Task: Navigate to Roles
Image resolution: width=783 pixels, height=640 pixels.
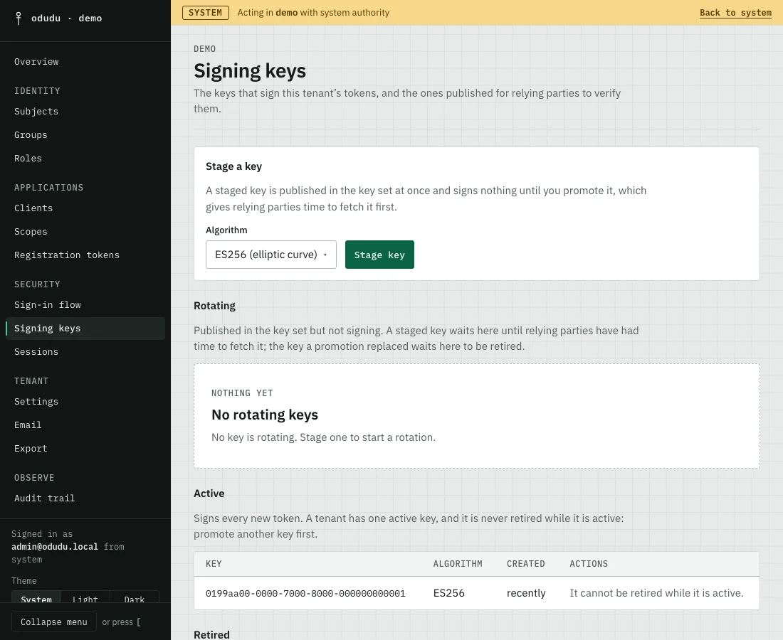Action: pyautogui.click(x=28, y=158)
